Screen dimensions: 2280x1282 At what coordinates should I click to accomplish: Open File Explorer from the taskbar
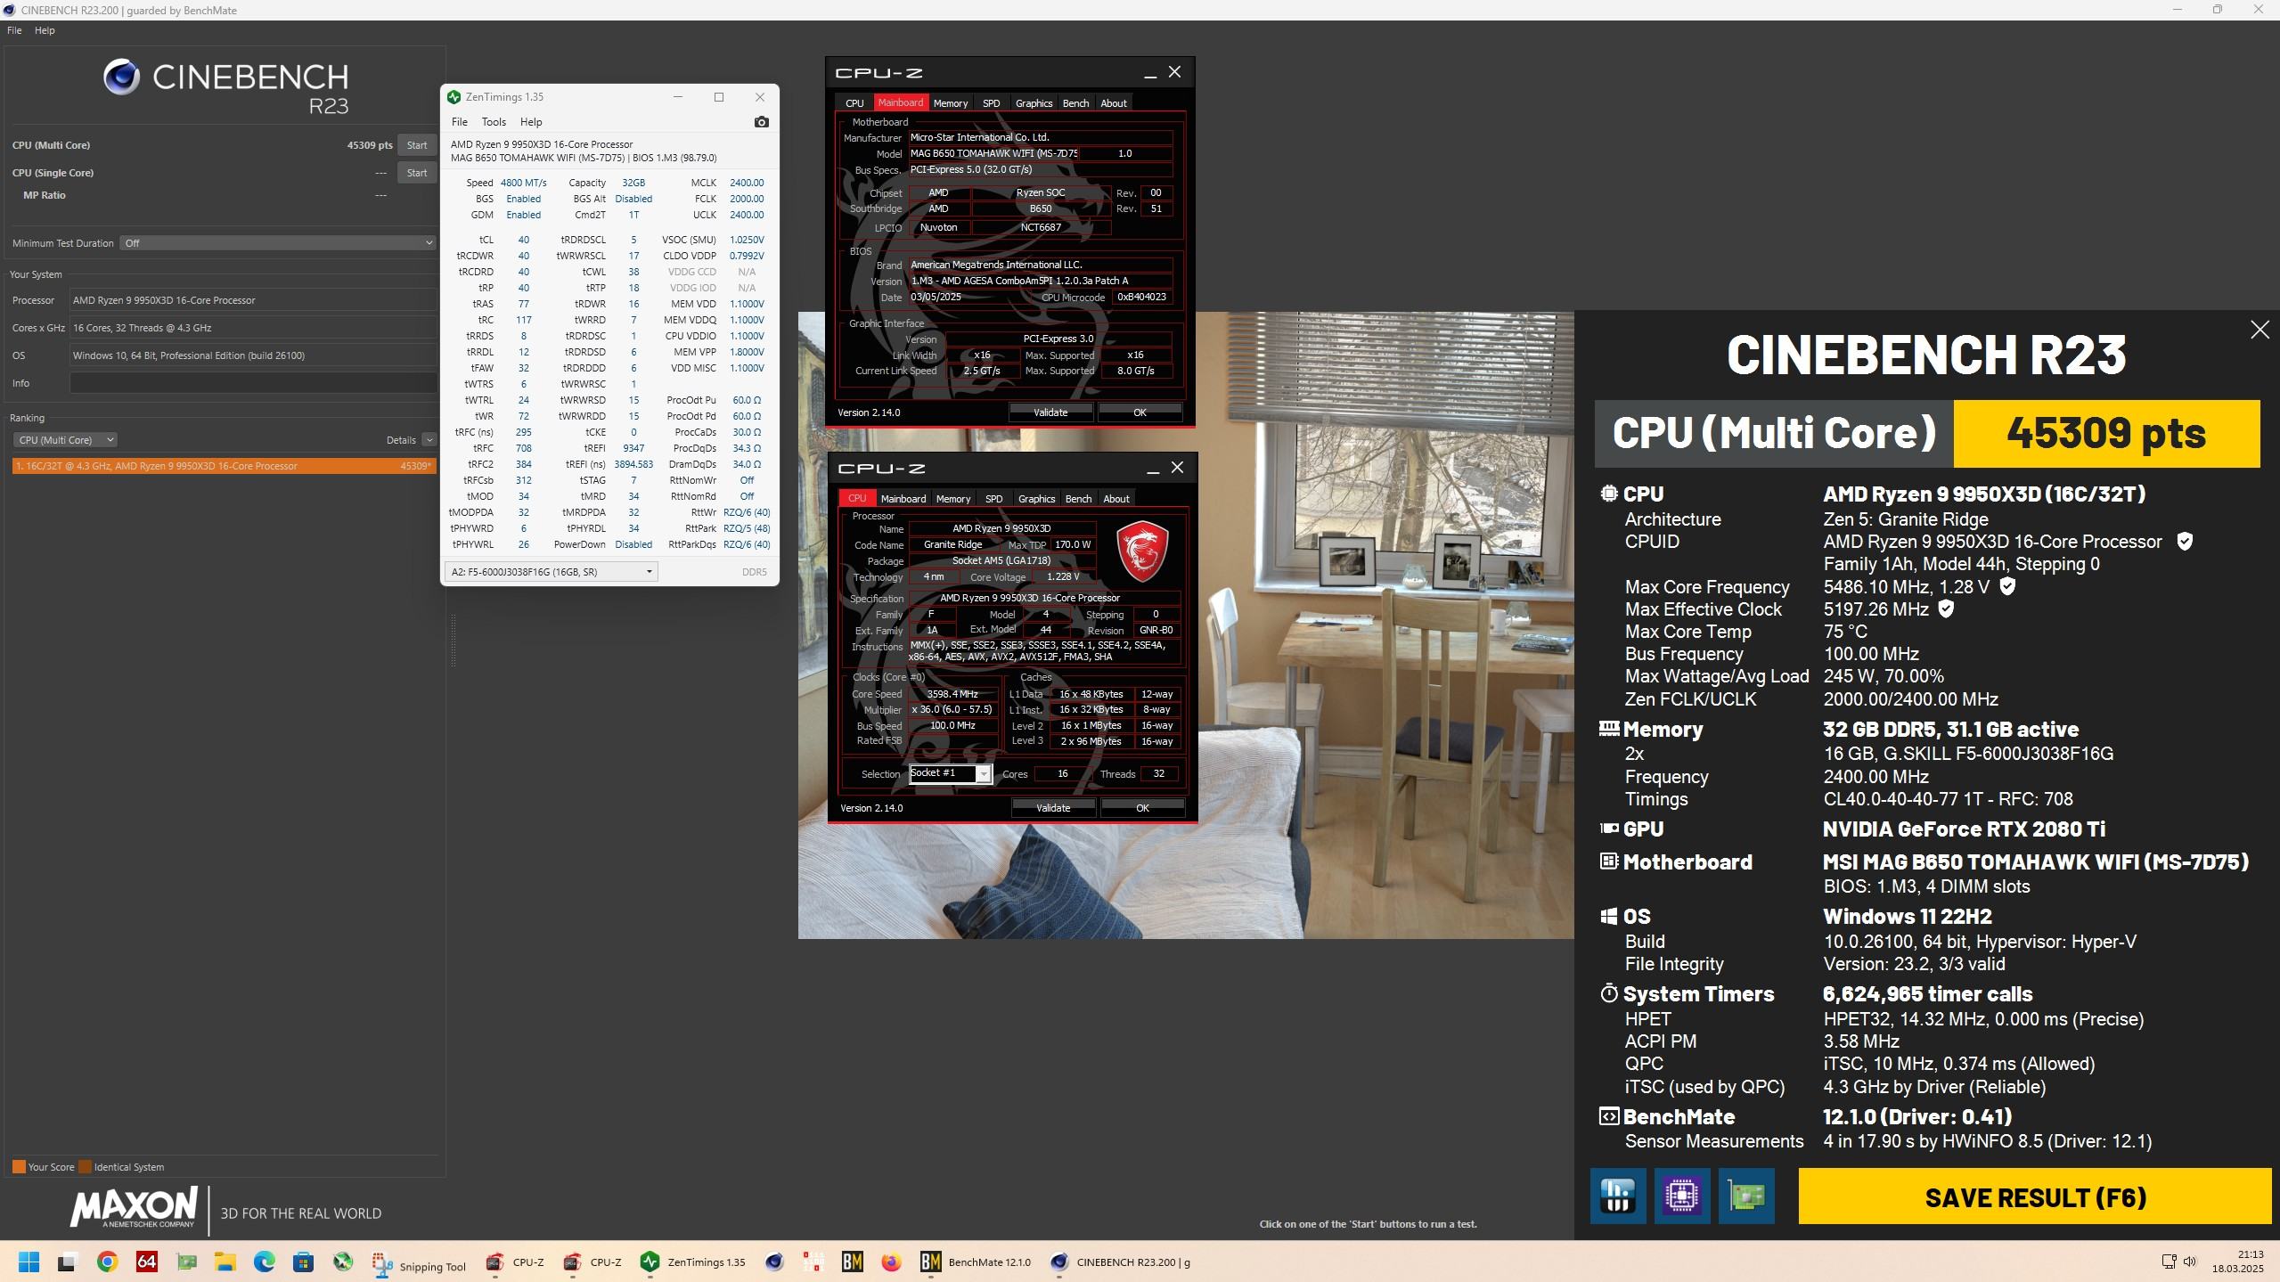click(225, 1262)
